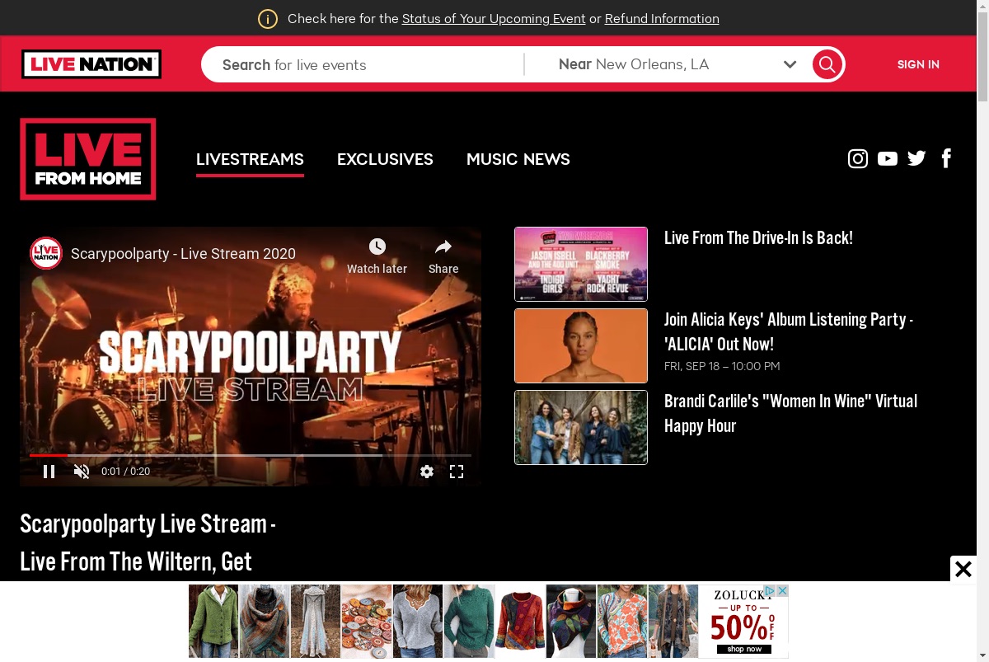Open Status of Your Upcoming Event link
Viewport: 989px width, 662px height.
(494, 19)
